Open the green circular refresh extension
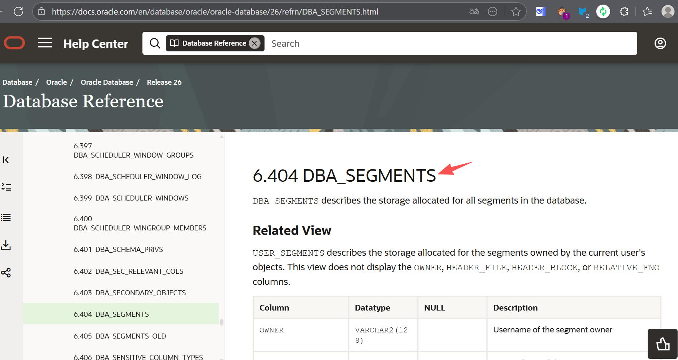 (603, 12)
